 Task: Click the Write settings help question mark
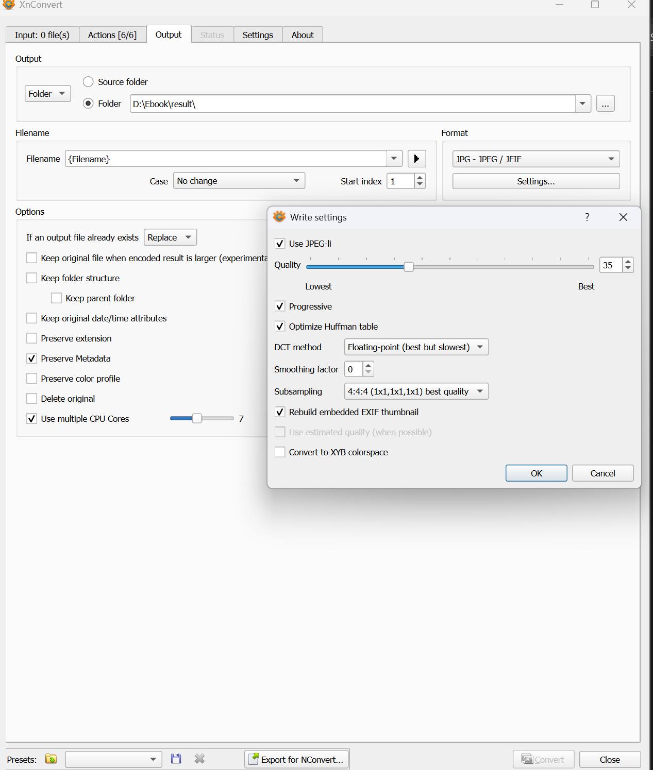click(587, 217)
